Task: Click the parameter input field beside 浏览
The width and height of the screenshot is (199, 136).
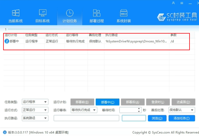Action: coord(134,118)
